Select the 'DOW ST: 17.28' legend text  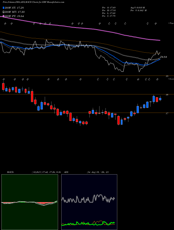click(14, 8)
